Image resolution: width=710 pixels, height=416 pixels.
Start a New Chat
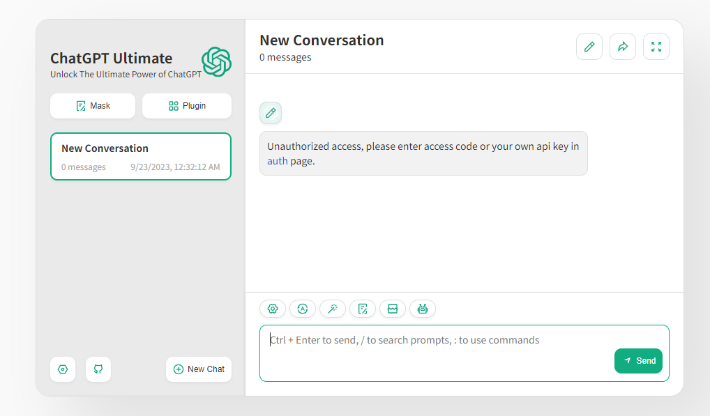[199, 369]
